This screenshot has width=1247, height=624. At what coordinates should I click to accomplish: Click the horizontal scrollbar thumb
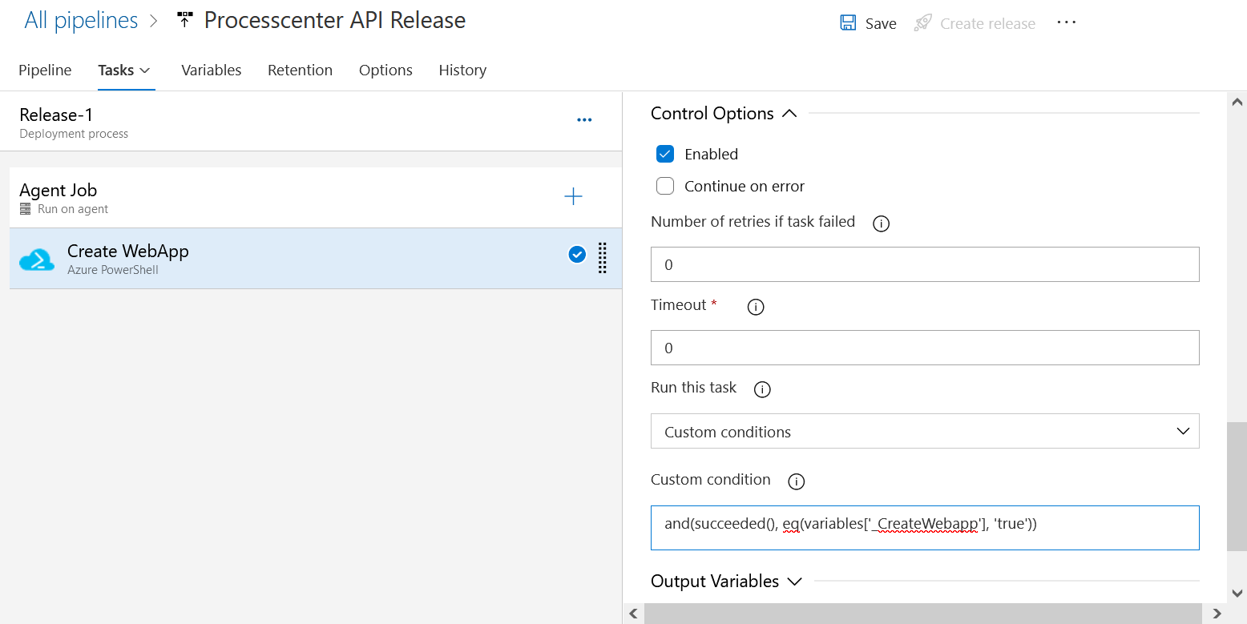click(924, 614)
